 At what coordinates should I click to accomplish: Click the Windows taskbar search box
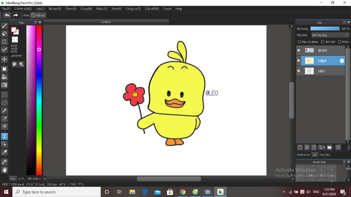click(x=57, y=192)
